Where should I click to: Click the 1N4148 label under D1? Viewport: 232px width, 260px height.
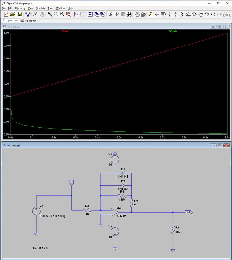point(123,177)
